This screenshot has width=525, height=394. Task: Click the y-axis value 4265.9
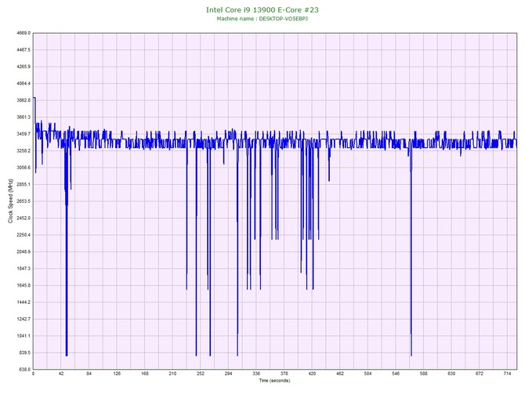point(24,67)
